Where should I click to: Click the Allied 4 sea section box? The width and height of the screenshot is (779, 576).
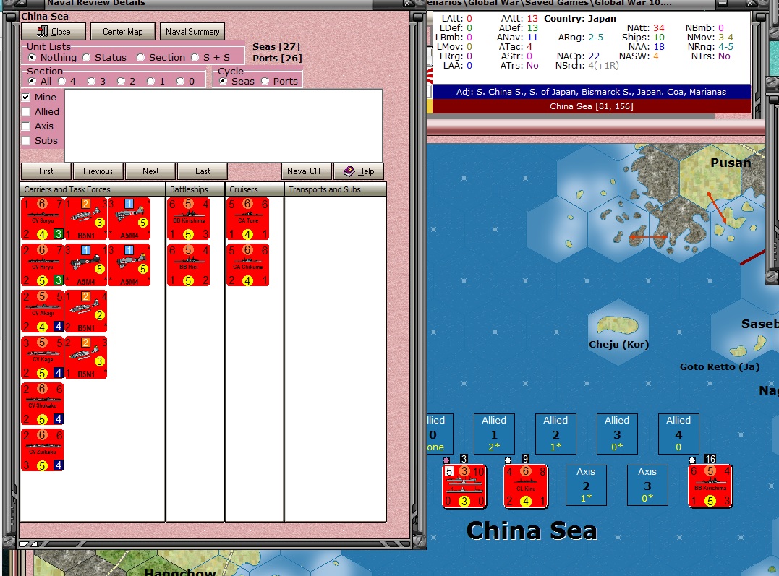click(678, 434)
